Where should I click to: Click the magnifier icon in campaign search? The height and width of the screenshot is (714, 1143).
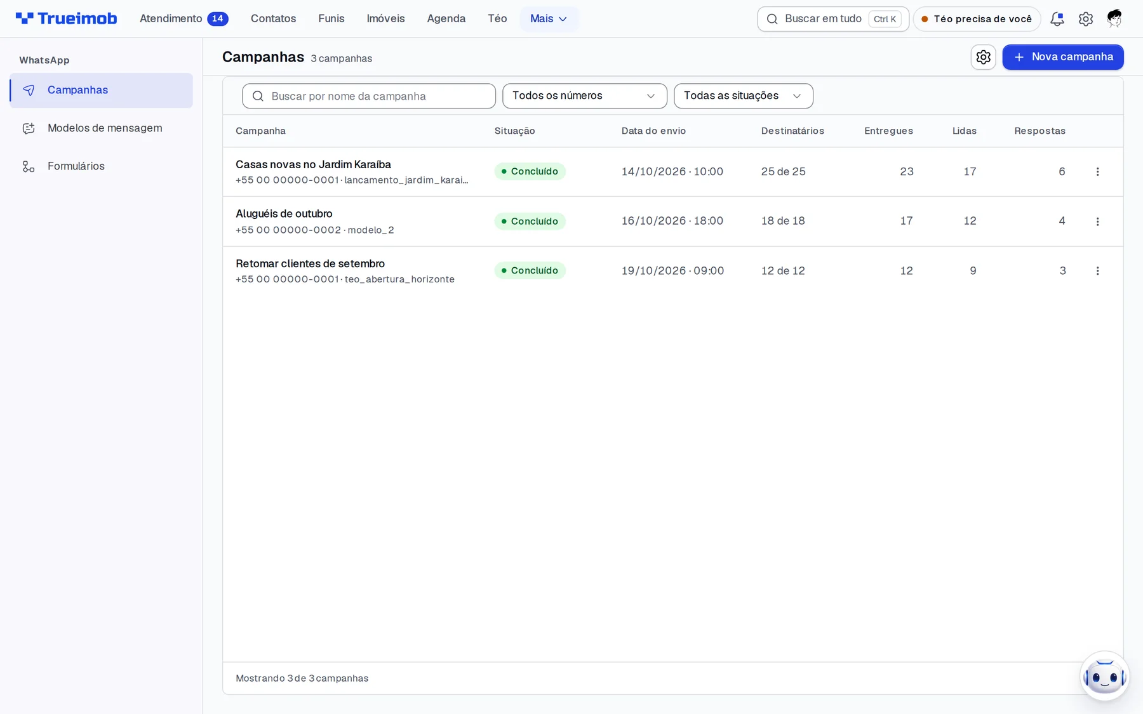point(258,96)
